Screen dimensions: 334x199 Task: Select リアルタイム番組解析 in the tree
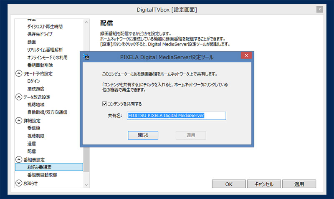[45, 50]
